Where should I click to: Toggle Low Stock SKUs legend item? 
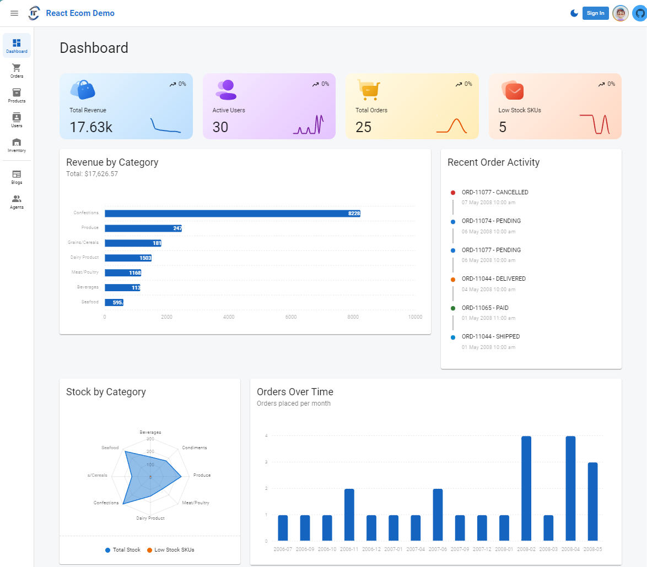tap(170, 550)
